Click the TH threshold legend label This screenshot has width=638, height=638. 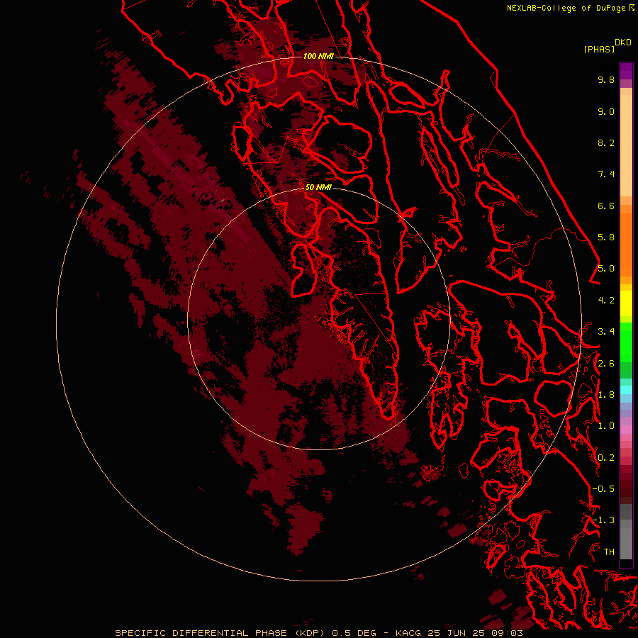tap(609, 552)
